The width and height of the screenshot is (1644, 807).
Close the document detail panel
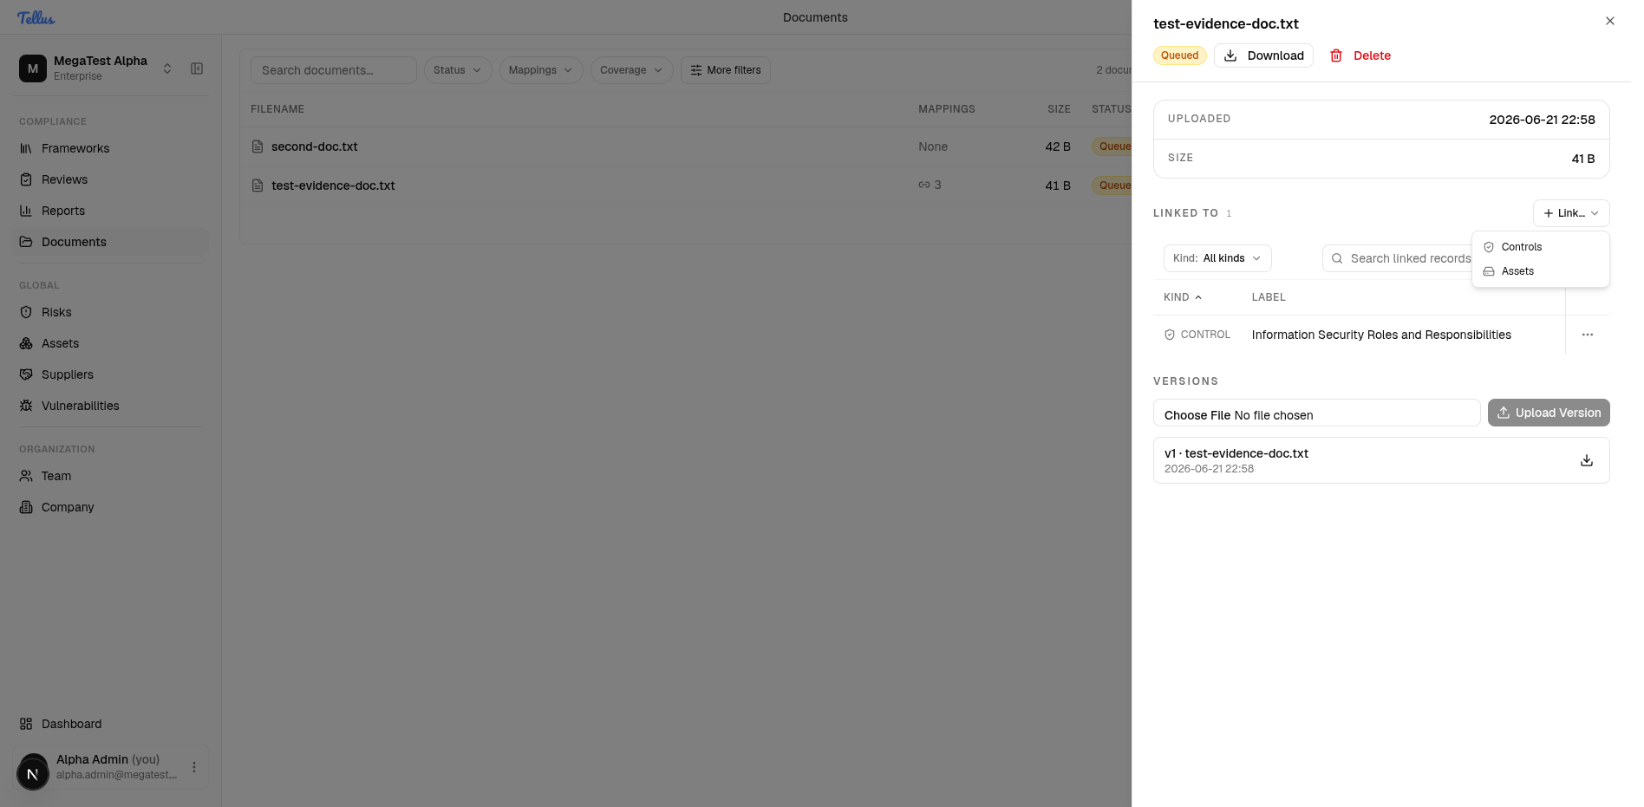pos(1610,21)
